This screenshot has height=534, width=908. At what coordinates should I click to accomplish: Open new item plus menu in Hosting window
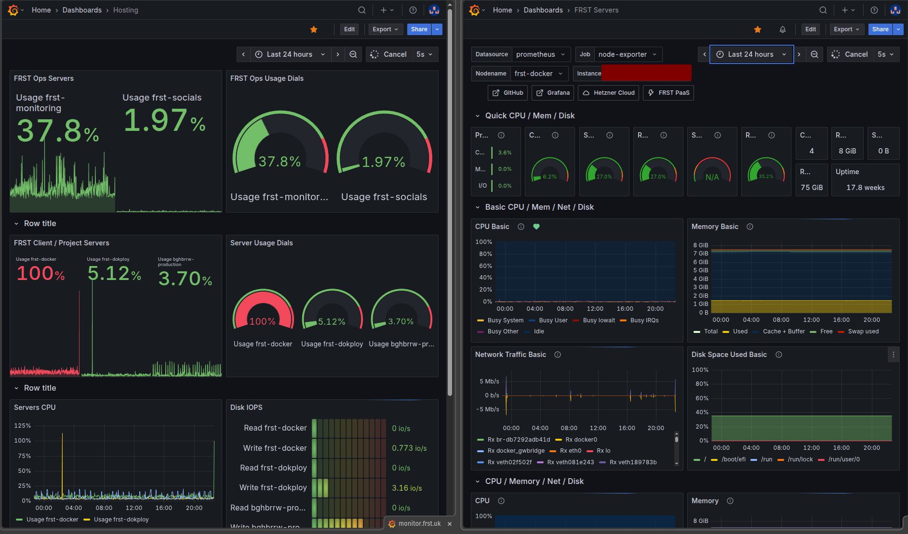pos(387,10)
